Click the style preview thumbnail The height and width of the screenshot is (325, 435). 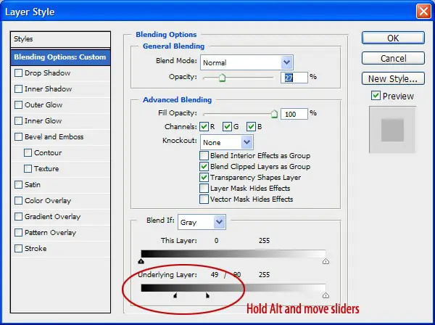tap(392, 130)
